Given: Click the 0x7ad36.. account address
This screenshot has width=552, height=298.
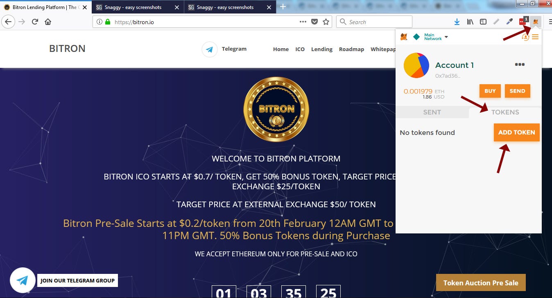Looking at the screenshot, I should click(448, 76).
